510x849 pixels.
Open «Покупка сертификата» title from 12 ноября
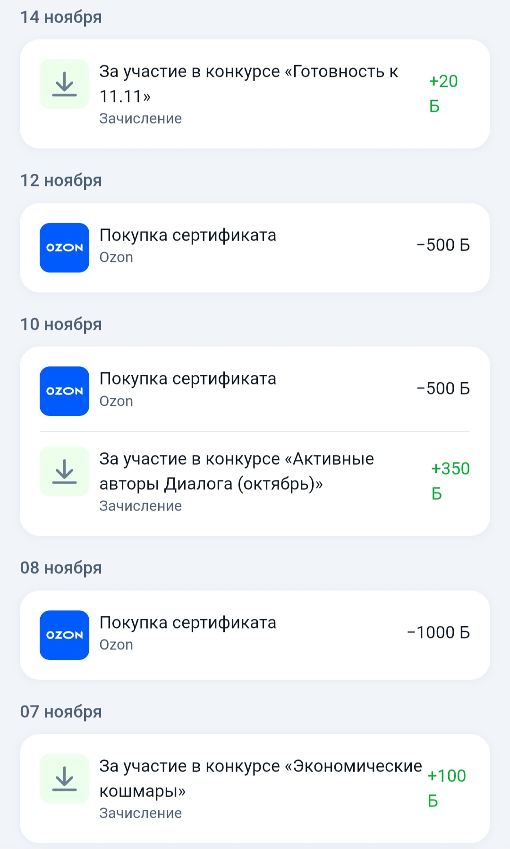[x=187, y=235]
